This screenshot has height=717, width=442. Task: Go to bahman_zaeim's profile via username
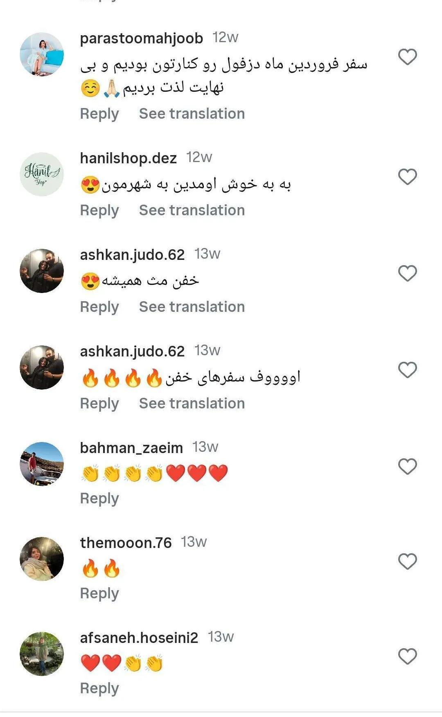(x=131, y=448)
